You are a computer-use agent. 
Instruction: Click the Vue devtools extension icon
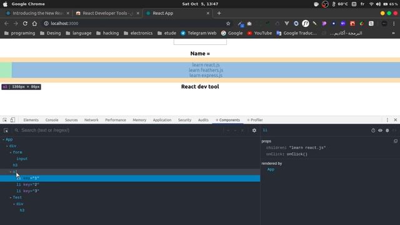[x=287, y=24]
